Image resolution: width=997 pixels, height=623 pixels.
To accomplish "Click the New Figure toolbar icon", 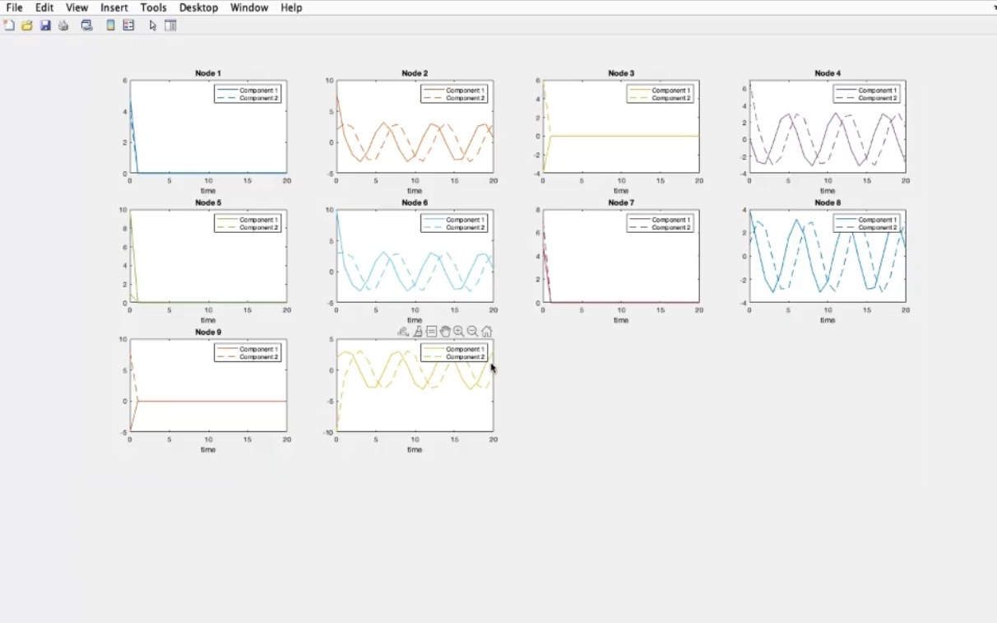I will [x=9, y=26].
